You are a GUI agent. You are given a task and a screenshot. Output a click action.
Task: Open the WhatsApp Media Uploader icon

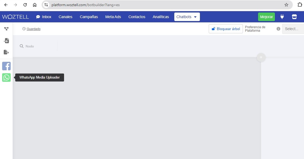(6, 78)
